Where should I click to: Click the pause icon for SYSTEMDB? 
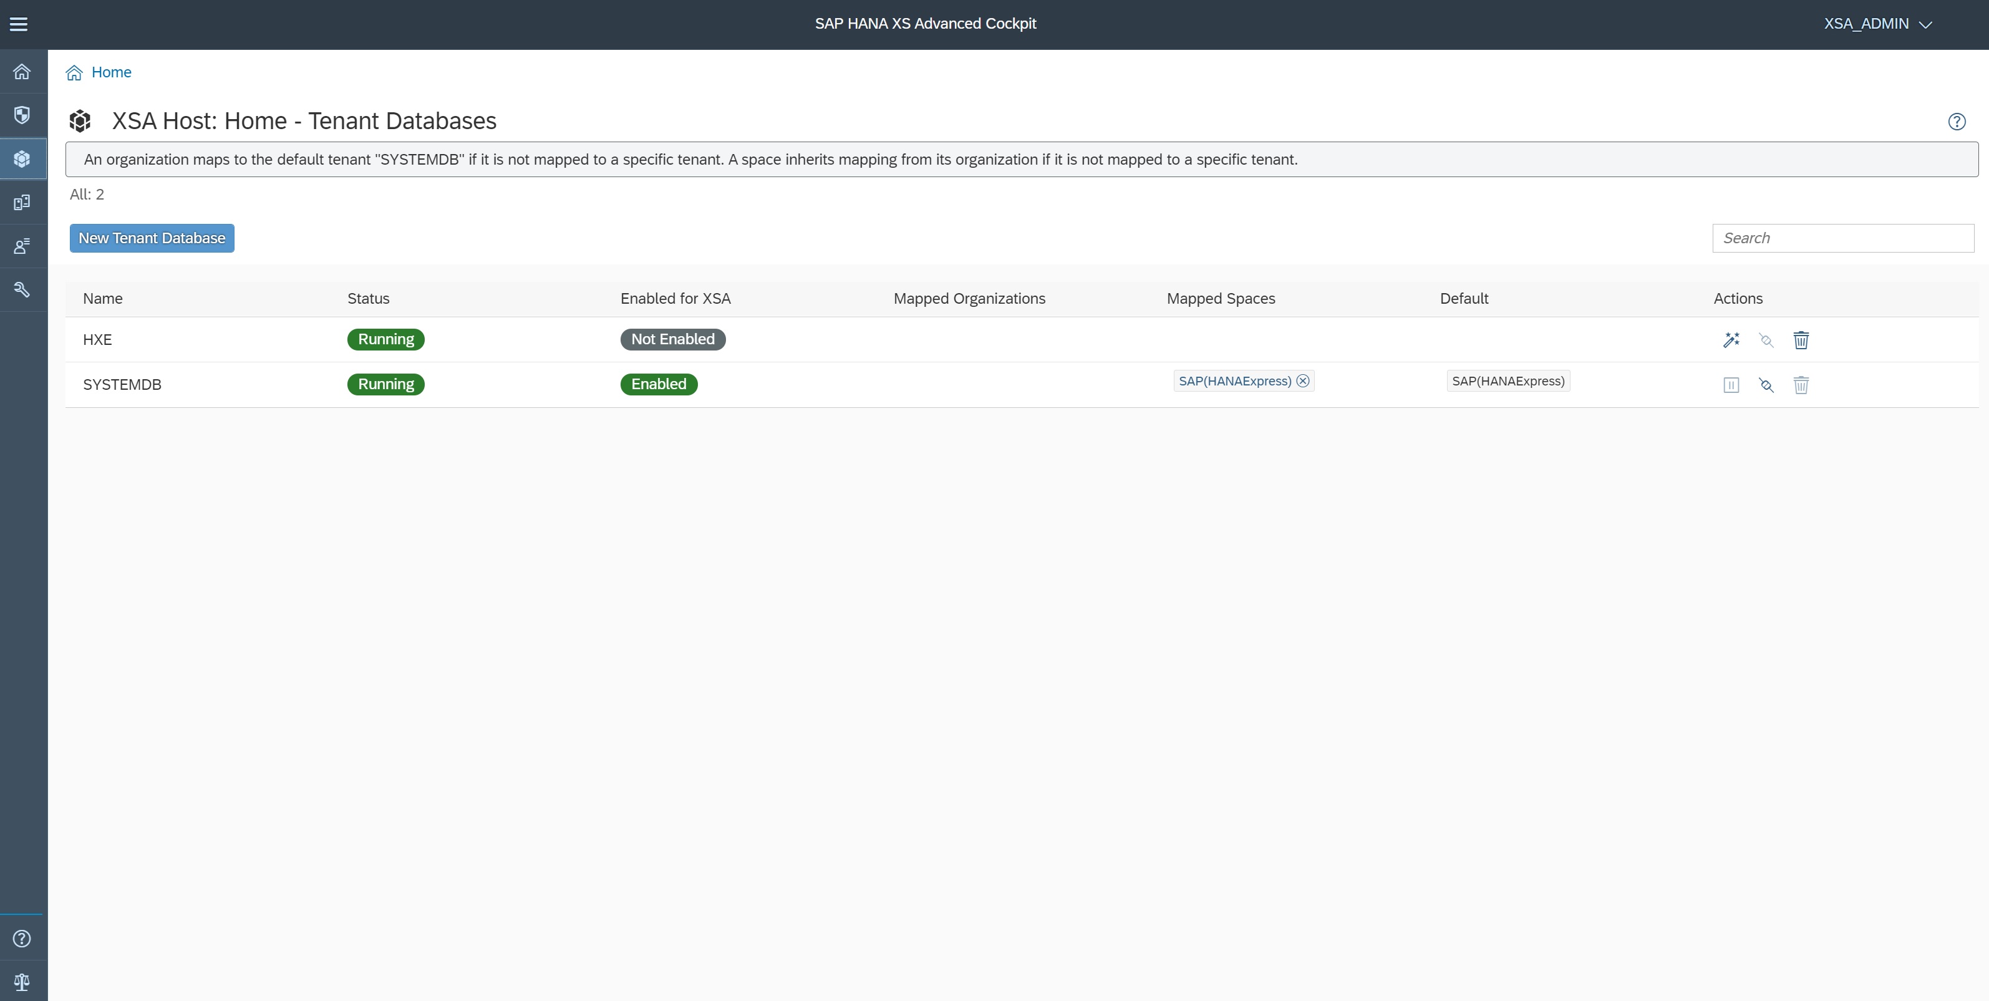[x=1731, y=385]
